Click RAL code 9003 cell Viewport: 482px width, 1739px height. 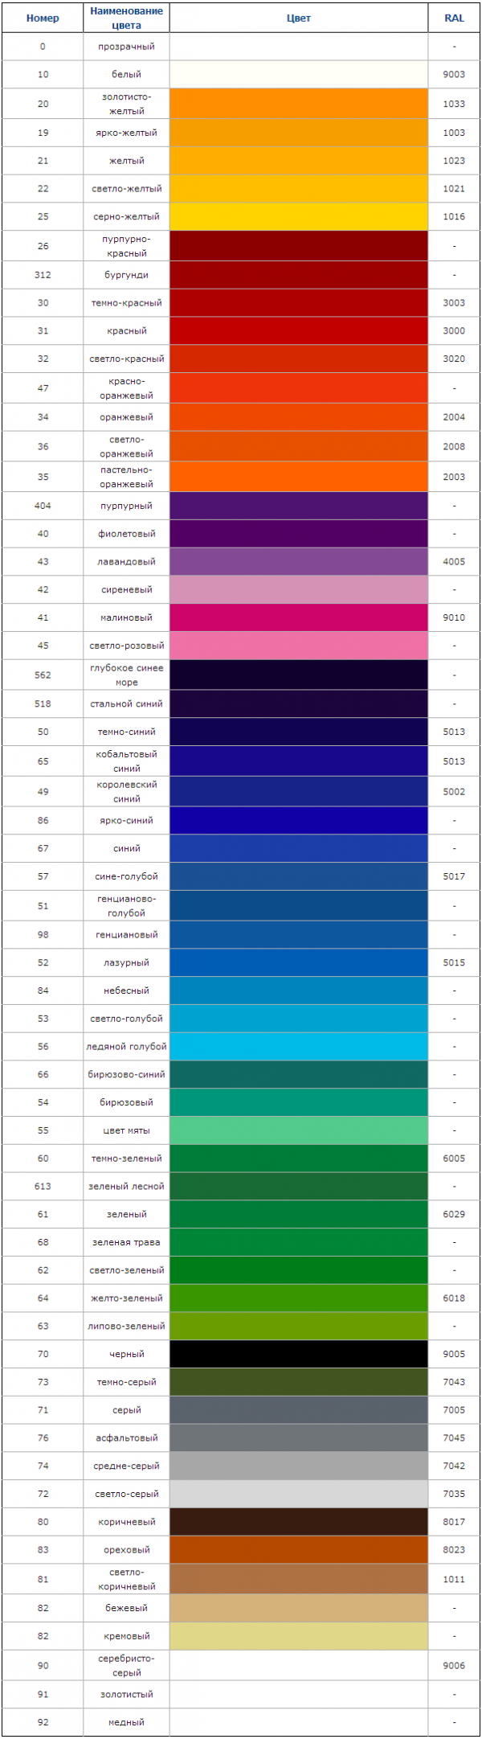click(454, 74)
